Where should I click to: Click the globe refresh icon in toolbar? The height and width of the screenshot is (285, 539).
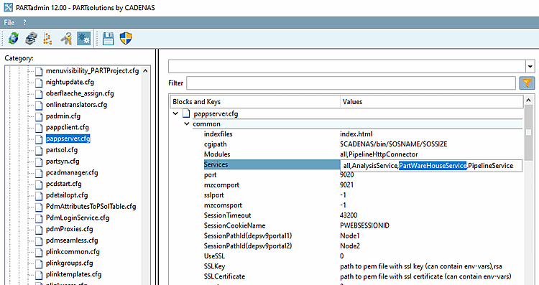coord(14,39)
